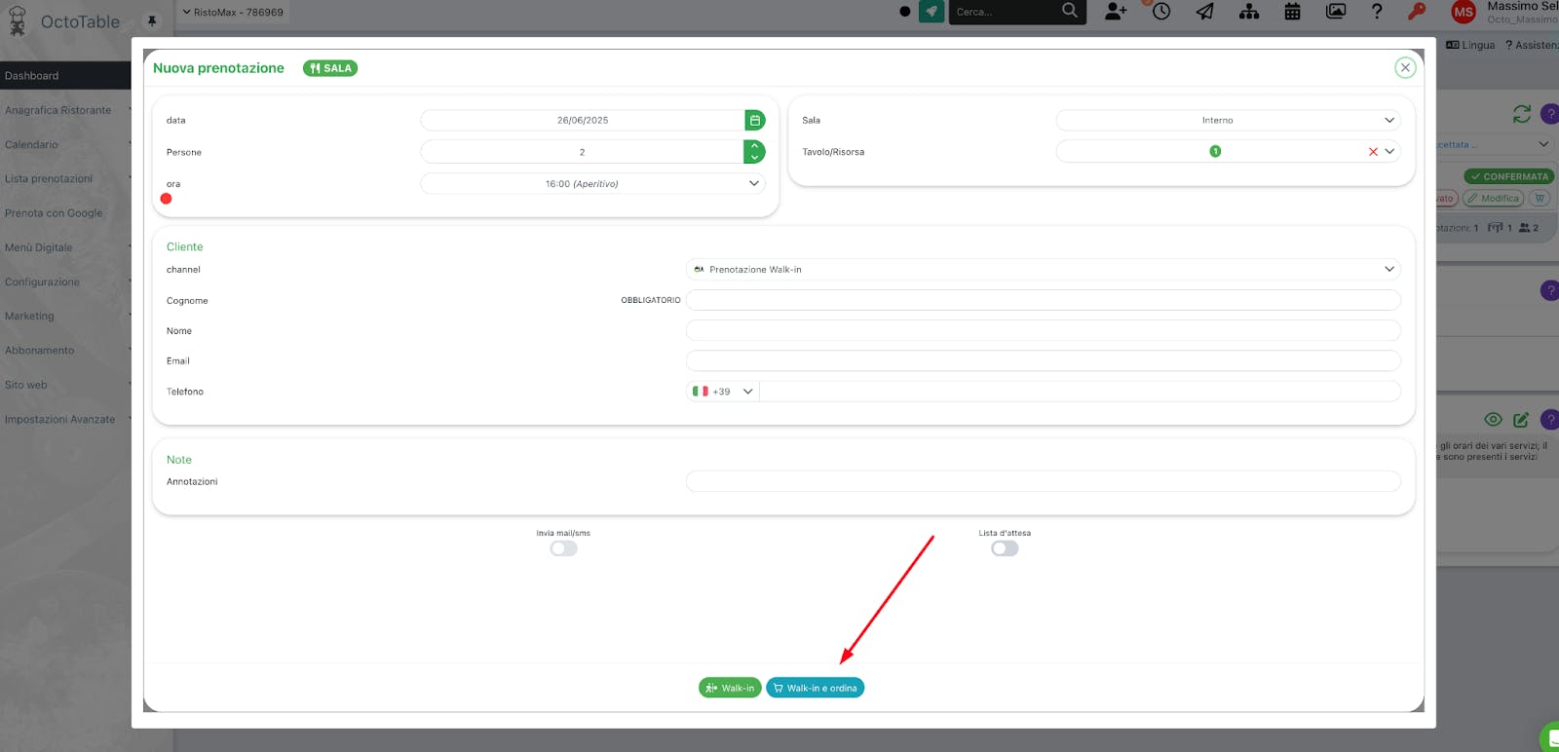Image resolution: width=1559 pixels, height=752 pixels.
Task: Click the Email input field
Action: click(1044, 360)
